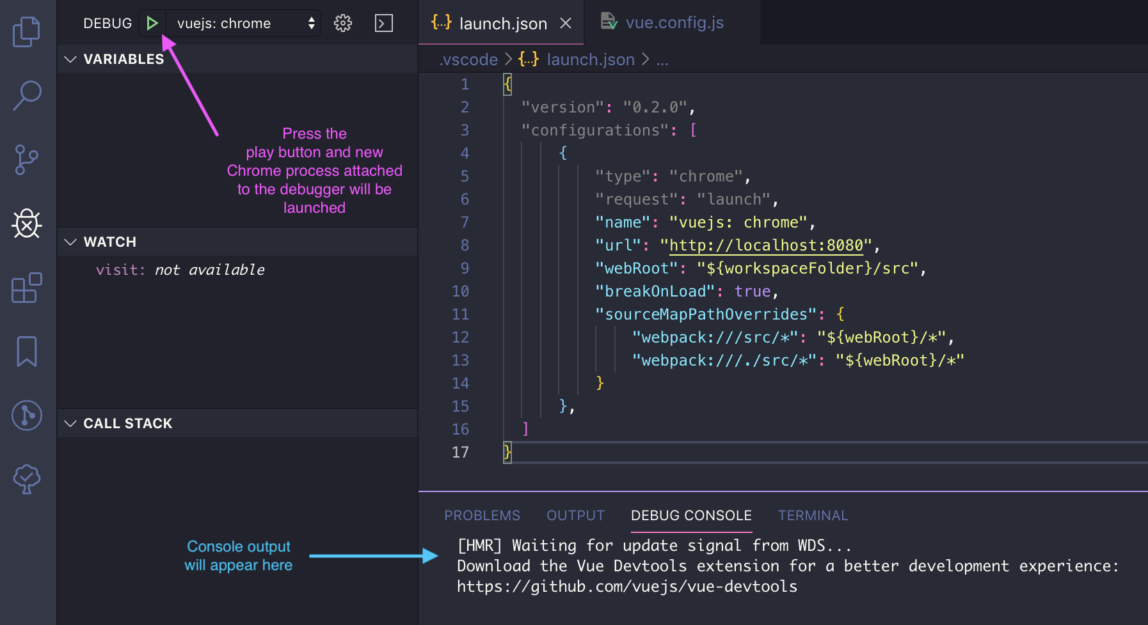Open the Extensions view
1148x625 pixels.
tap(27, 288)
